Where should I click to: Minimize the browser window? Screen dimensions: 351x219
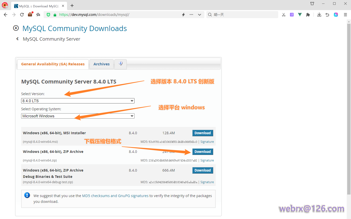pos(323,4)
